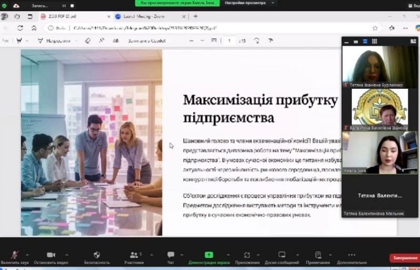Zoom out the PDF with minus
420x270 pixels.
click(191, 41)
